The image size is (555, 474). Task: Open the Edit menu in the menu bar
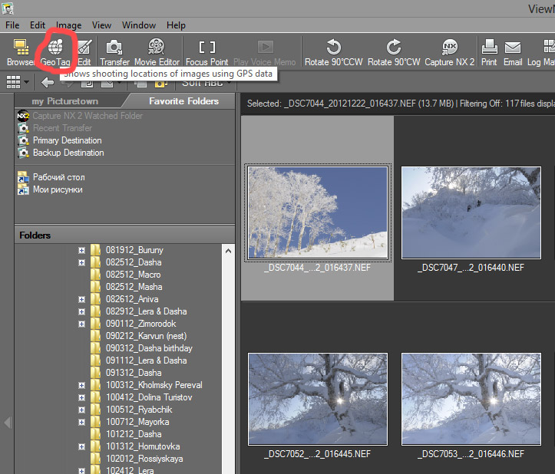tap(38, 25)
